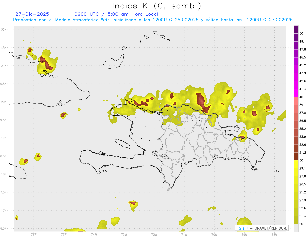
Task: Click the colorbar value "32.6"
Action: (303, 145)
